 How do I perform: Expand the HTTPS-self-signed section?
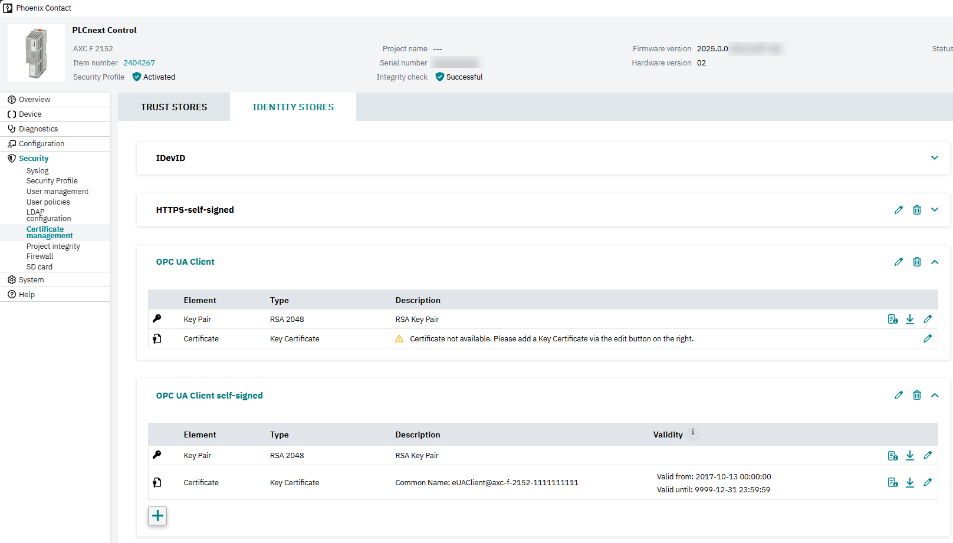[935, 210]
